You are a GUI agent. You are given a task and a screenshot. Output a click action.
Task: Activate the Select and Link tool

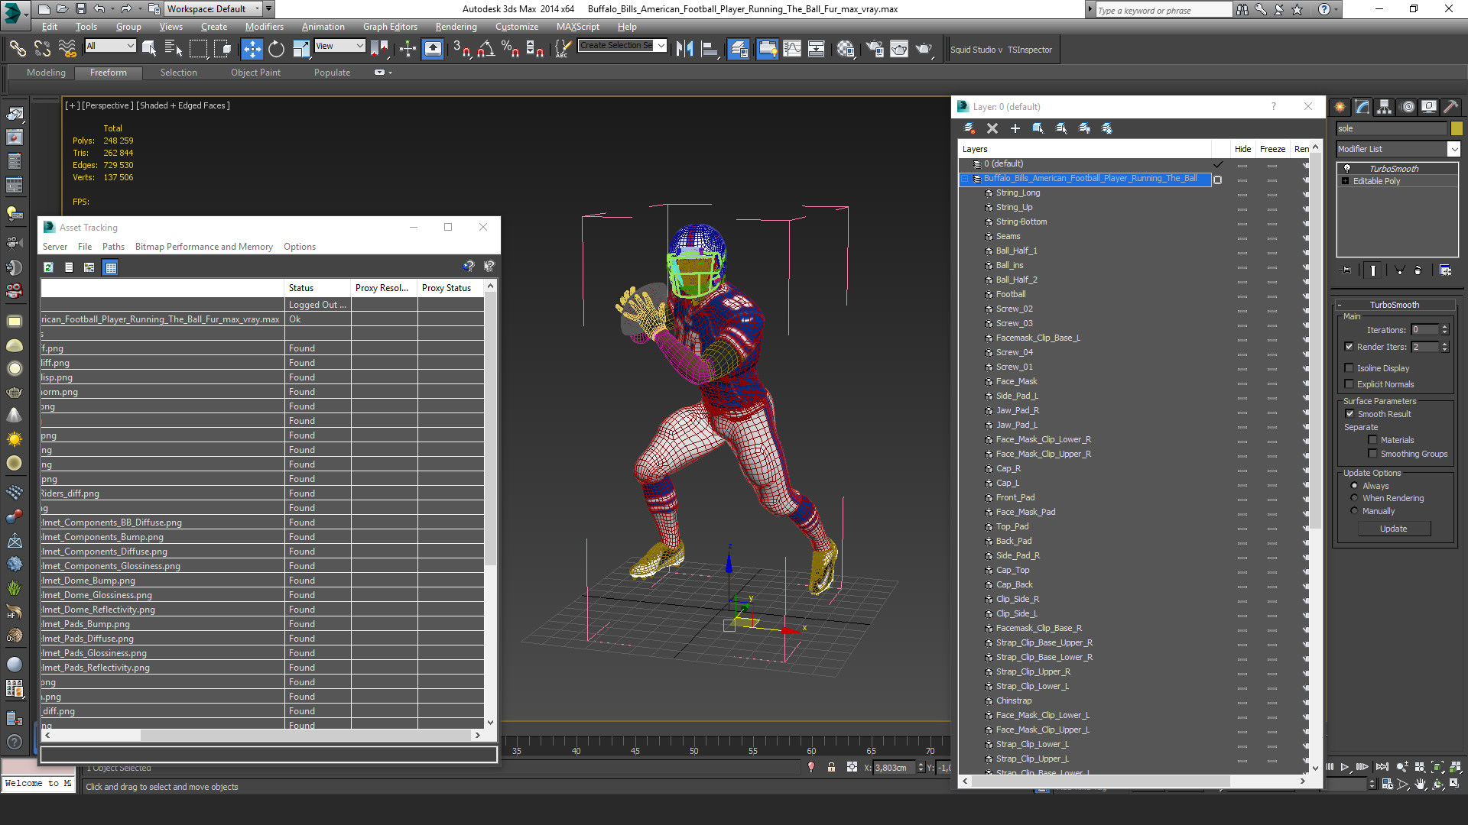coord(17,50)
